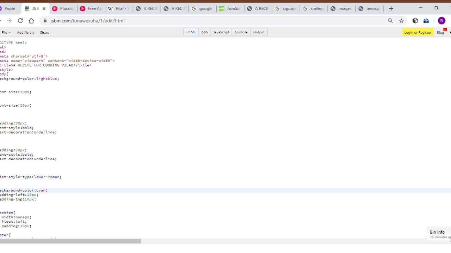Viewport: 451px width, 253px height.
Task: Click the float:left code line
Action: [14, 222]
